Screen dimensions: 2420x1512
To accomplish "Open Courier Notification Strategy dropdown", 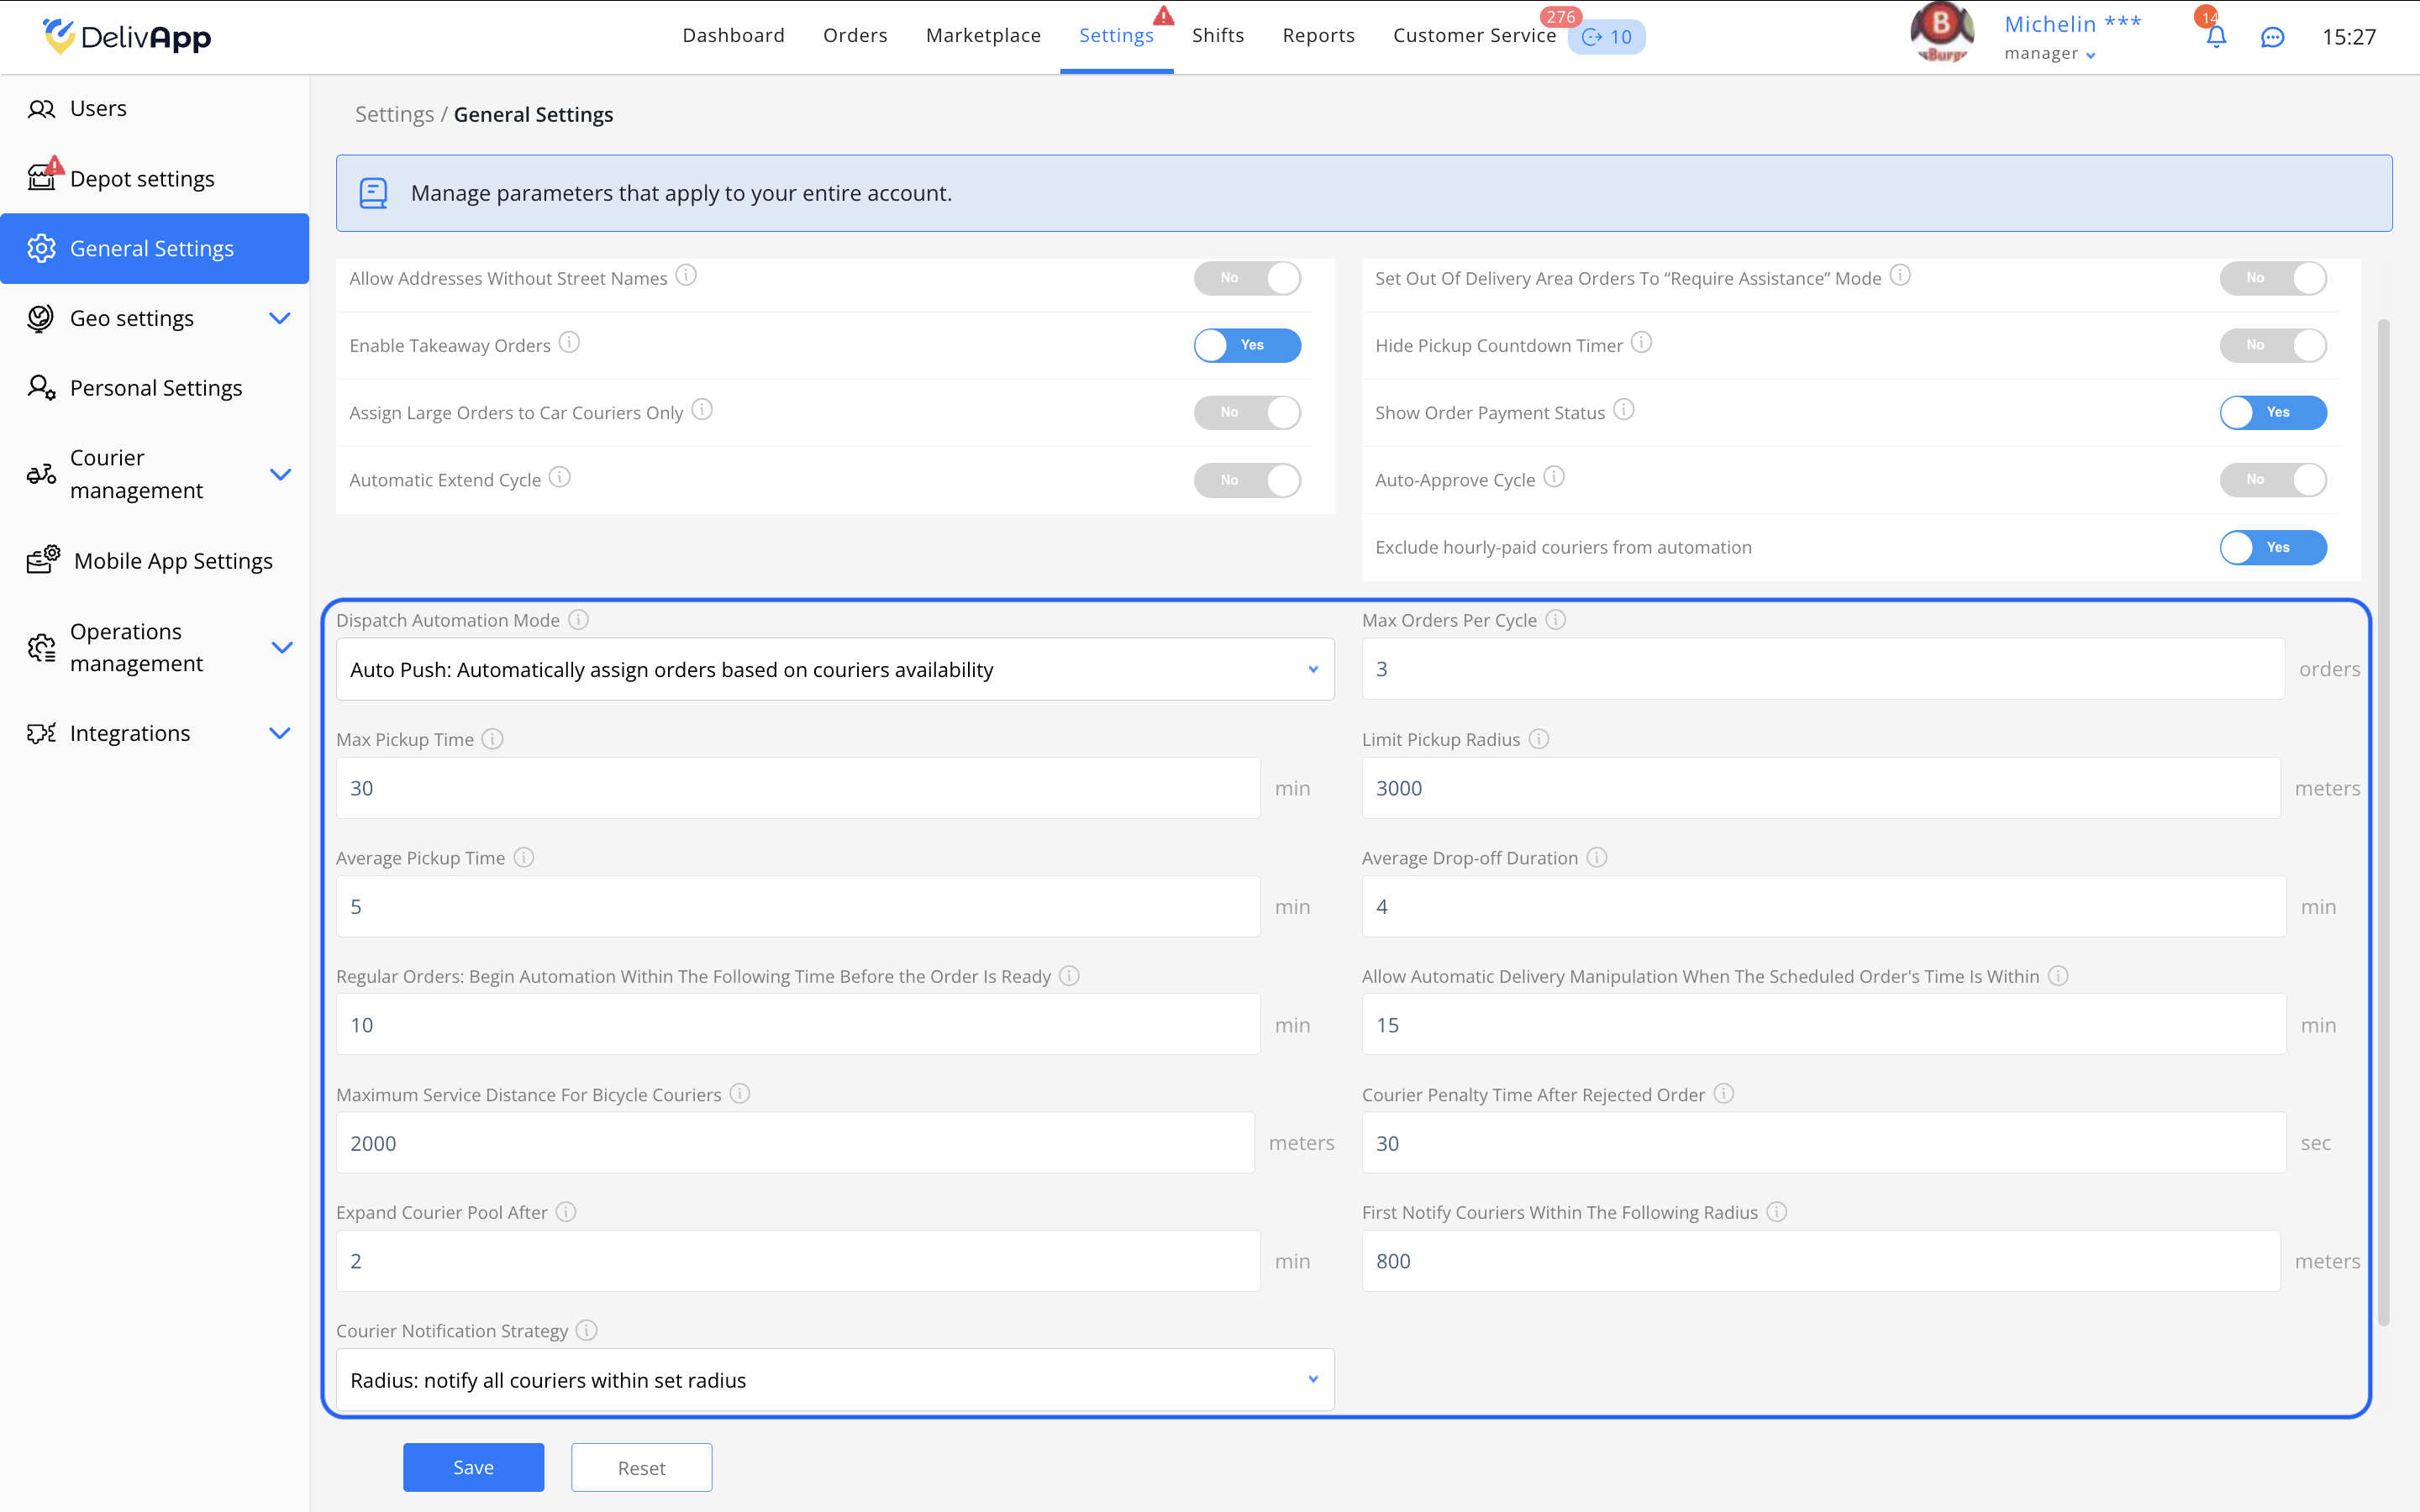I will (834, 1380).
